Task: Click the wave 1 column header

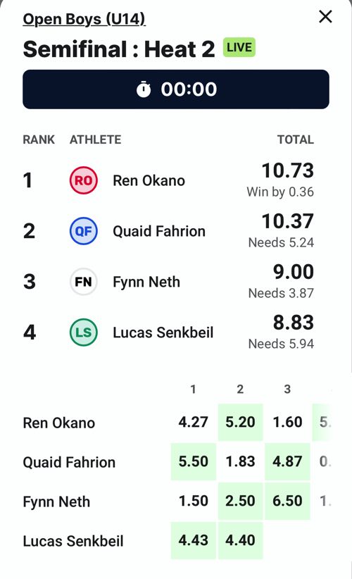Action: (193, 390)
